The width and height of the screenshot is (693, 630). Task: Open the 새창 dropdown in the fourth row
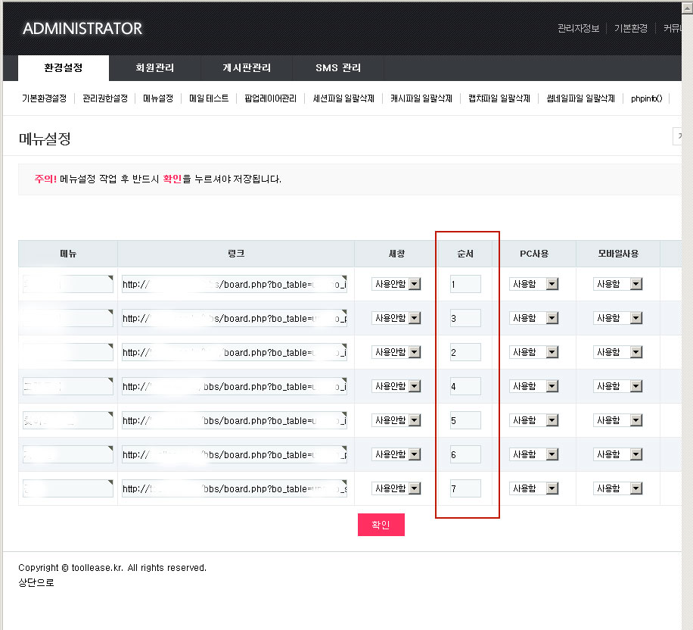coord(396,386)
